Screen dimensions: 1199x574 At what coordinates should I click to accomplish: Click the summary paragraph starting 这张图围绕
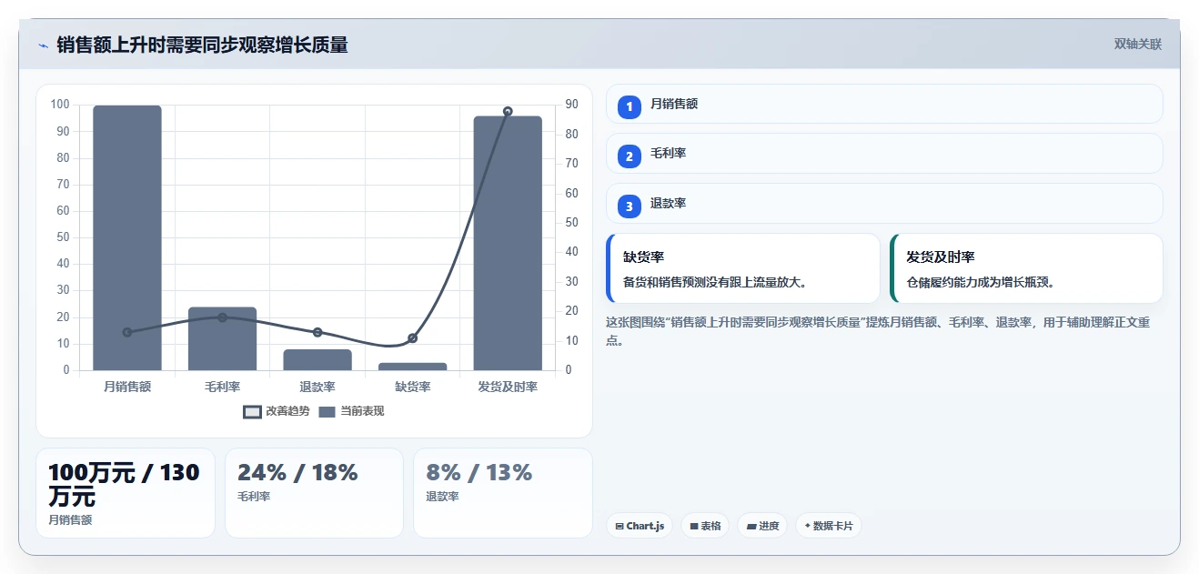point(879,331)
